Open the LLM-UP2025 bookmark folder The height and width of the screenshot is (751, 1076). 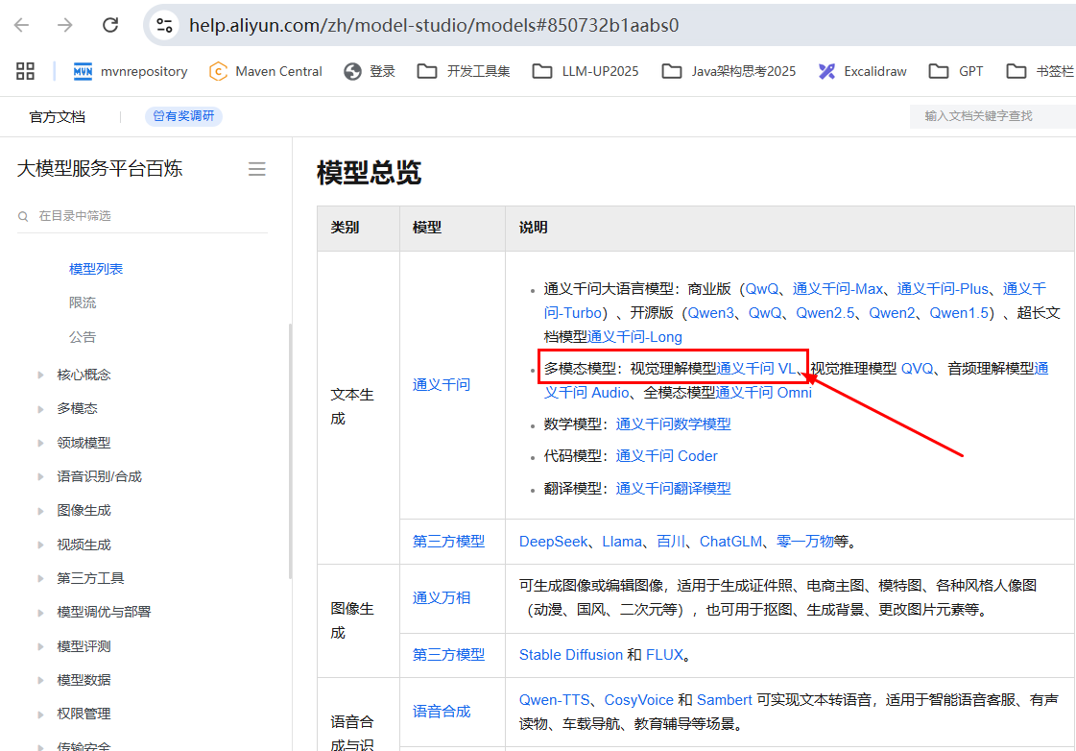point(586,71)
